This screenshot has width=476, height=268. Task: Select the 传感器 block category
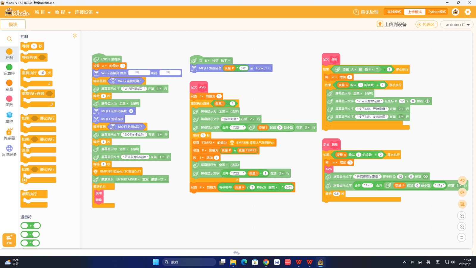point(9,134)
